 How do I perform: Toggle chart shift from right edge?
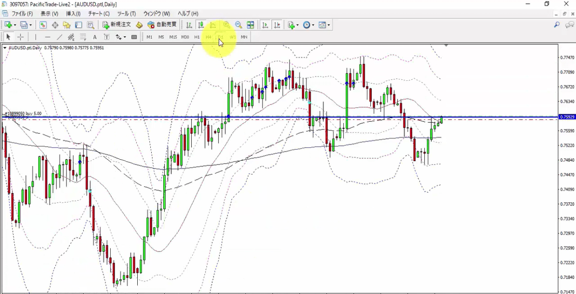pos(277,25)
